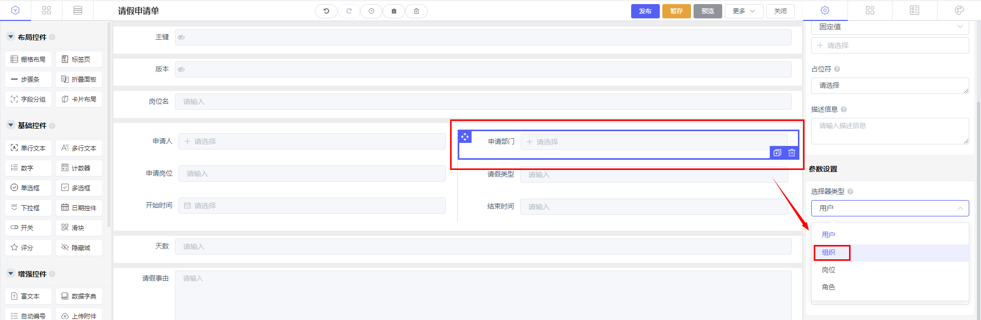Click the redo icon in top toolbar
Image resolution: width=981 pixels, height=320 pixels.
(x=349, y=11)
